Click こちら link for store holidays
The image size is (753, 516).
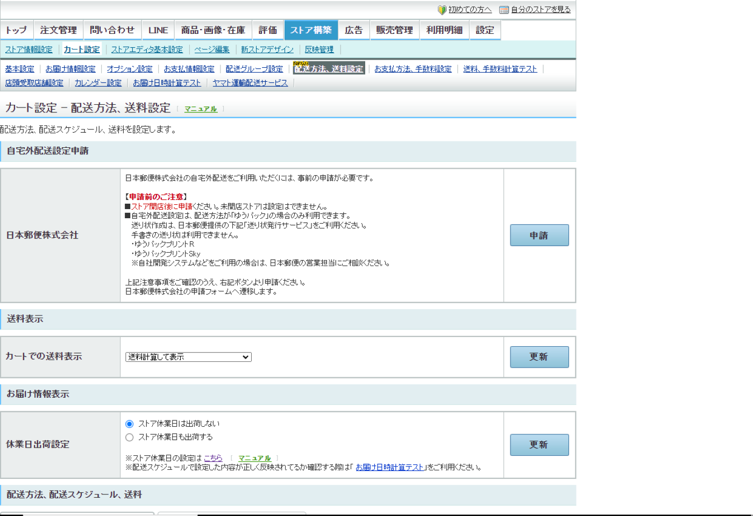[x=213, y=458]
